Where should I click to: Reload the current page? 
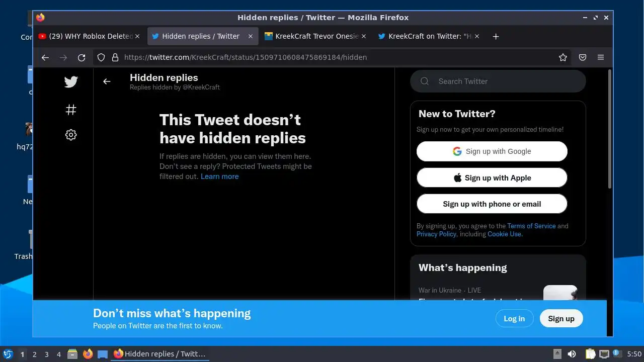pyautogui.click(x=82, y=57)
